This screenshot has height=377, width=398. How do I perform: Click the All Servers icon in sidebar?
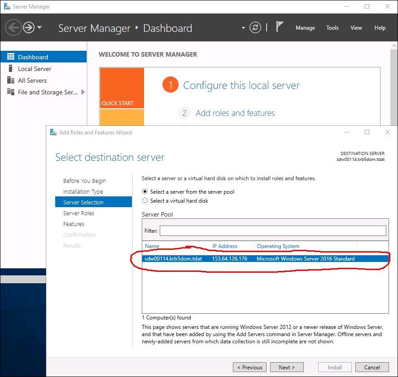(11, 80)
